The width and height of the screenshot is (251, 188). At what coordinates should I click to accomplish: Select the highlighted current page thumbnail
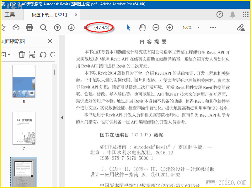pyautogui.click(x=24, y=172)
